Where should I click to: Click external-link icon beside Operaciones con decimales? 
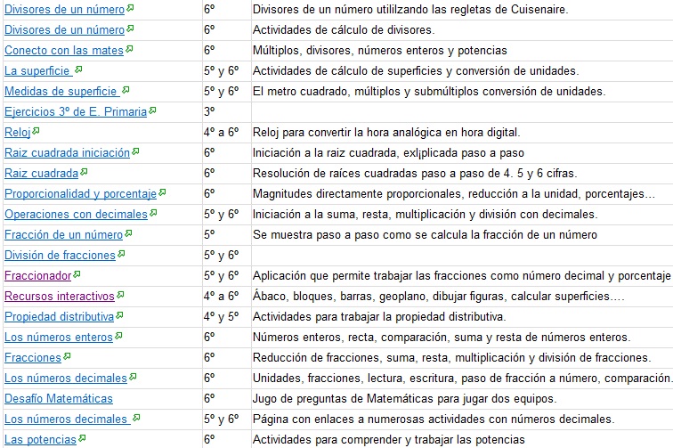pyautogui.click(x=154, y=213)
